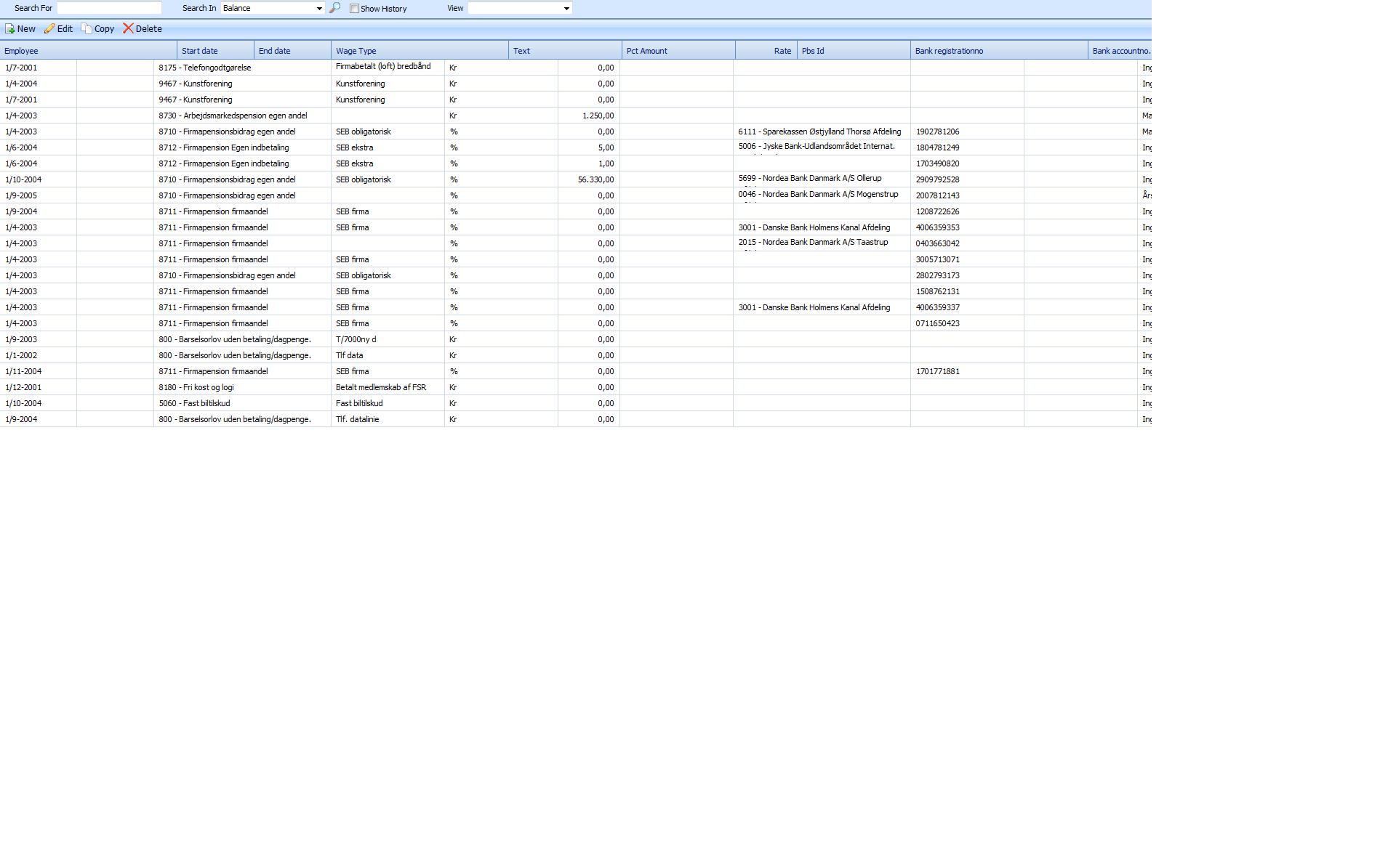The image size is (1396, 850).
Task: Sort by Bank registrationno header
Action: point(949,51)
